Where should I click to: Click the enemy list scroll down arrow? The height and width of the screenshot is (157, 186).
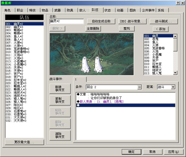(175, 73)
